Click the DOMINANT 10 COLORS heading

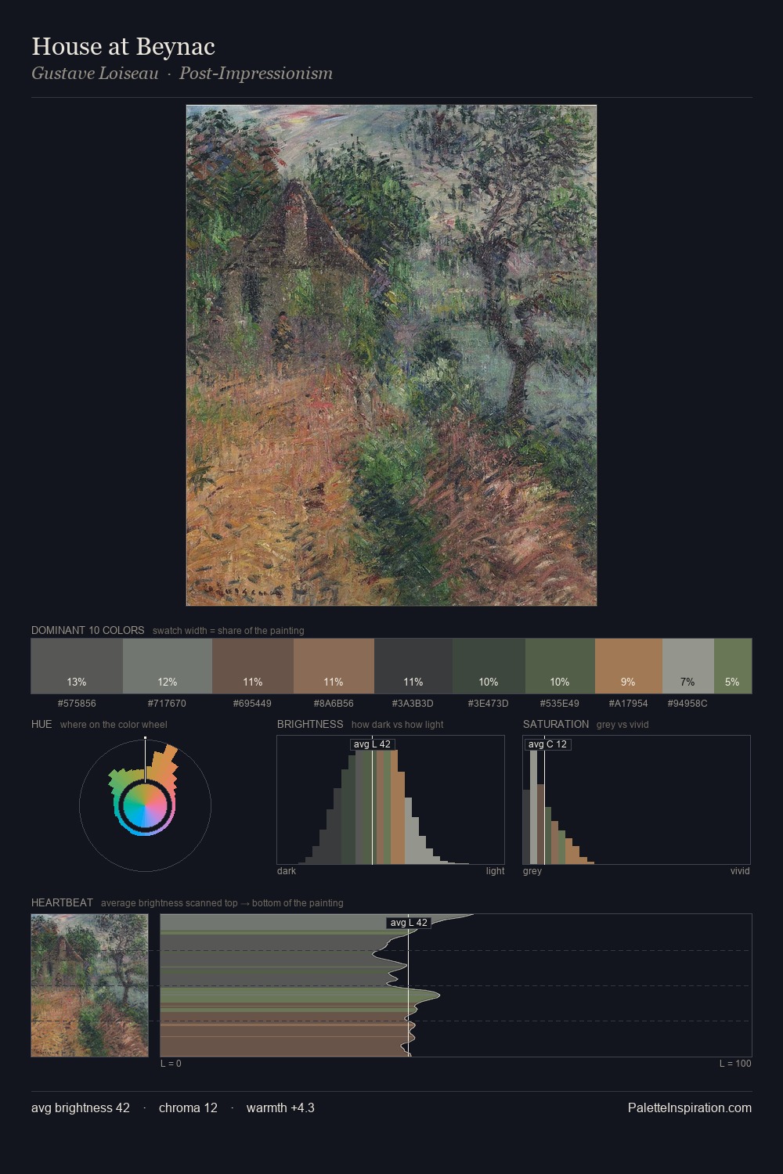(x=88, y=630)
